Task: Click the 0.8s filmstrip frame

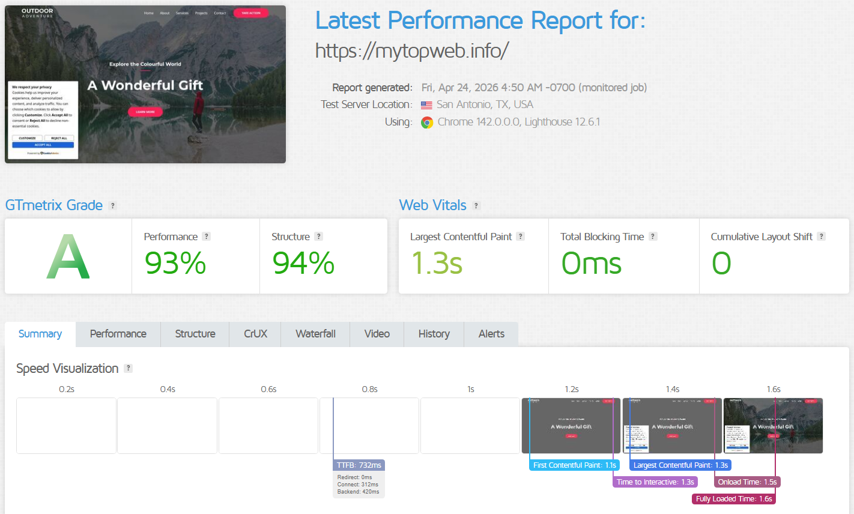Action: point(369,426)
